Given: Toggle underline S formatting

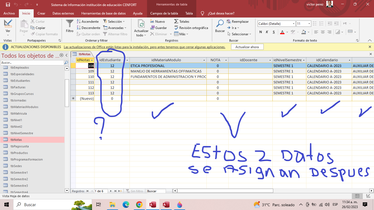Looking at the screenshot, I should pos(274,32).
